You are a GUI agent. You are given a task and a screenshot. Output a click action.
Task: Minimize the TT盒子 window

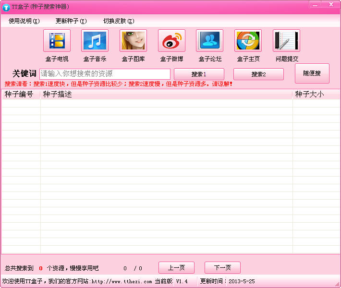click(315, 5)
